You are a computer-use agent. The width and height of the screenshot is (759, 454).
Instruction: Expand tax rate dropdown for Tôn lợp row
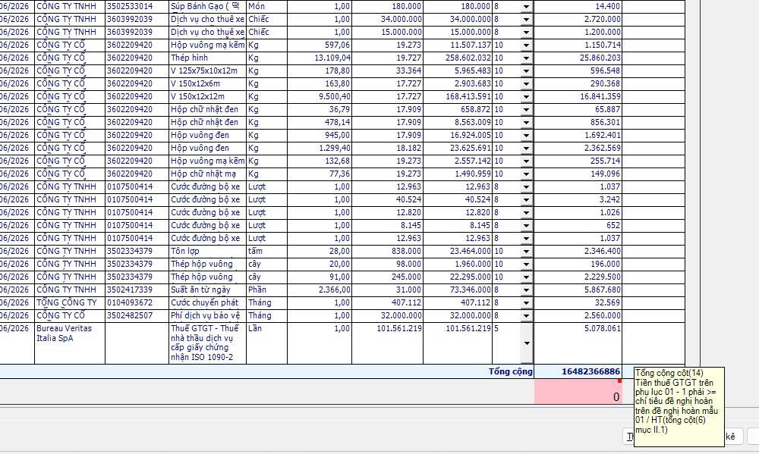click(526, 252)
